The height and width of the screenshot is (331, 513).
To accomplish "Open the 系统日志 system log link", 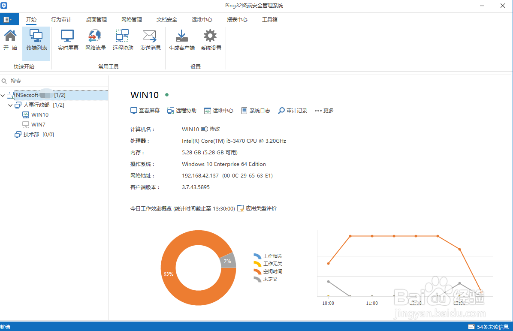I will pos(256,111).
